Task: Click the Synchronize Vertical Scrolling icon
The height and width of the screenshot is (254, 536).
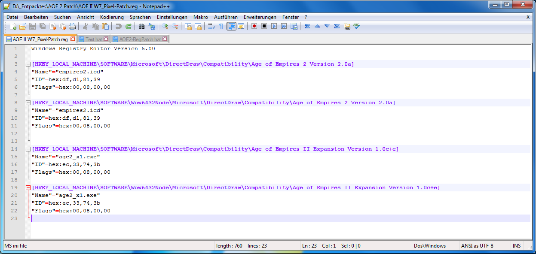Action: pyautogui.click(x=188, y=26)
